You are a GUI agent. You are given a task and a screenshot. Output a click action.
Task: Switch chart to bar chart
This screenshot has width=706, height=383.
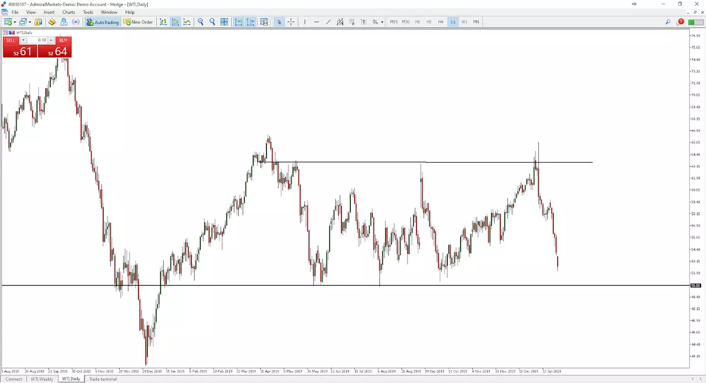[x=163, y=22]
